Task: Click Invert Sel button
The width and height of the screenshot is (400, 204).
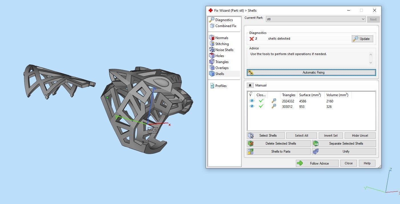Action: click(331, 136)
